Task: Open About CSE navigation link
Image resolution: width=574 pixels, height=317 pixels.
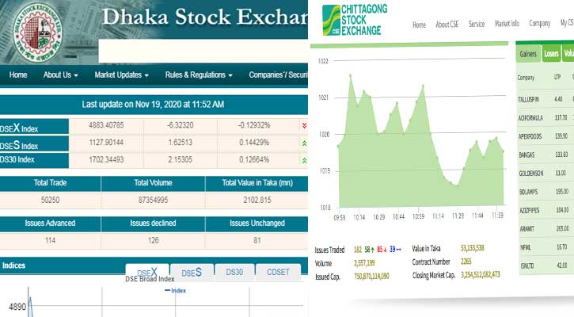Action: point(447,25)
